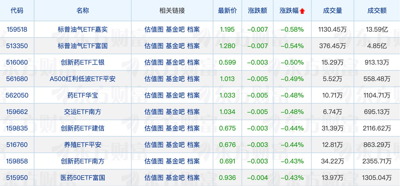Click the 名称 column header
400x186 pixels.
click(x=83, y=11)
